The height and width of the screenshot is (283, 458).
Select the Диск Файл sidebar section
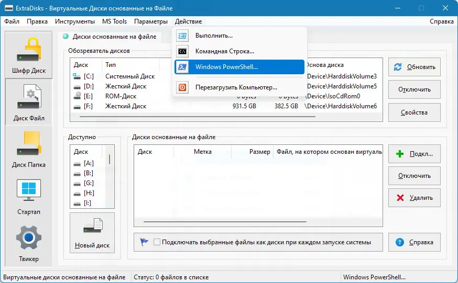[x=29, y=102]
